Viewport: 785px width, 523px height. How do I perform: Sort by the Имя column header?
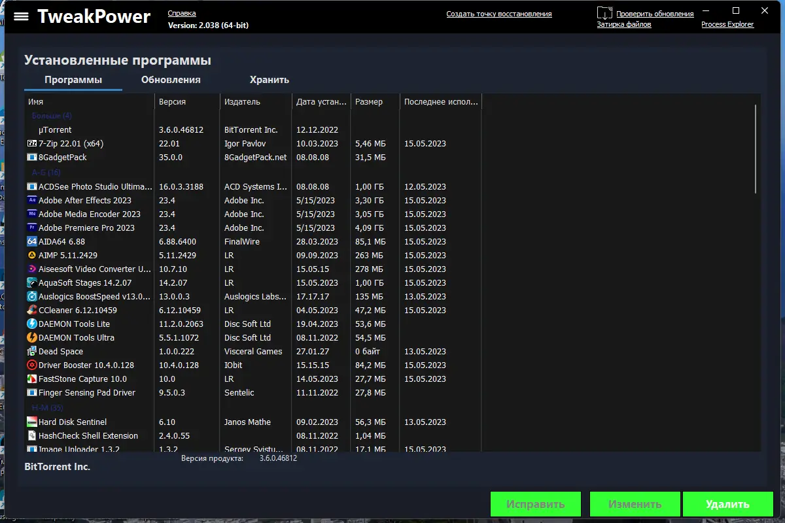click(89, 102)
